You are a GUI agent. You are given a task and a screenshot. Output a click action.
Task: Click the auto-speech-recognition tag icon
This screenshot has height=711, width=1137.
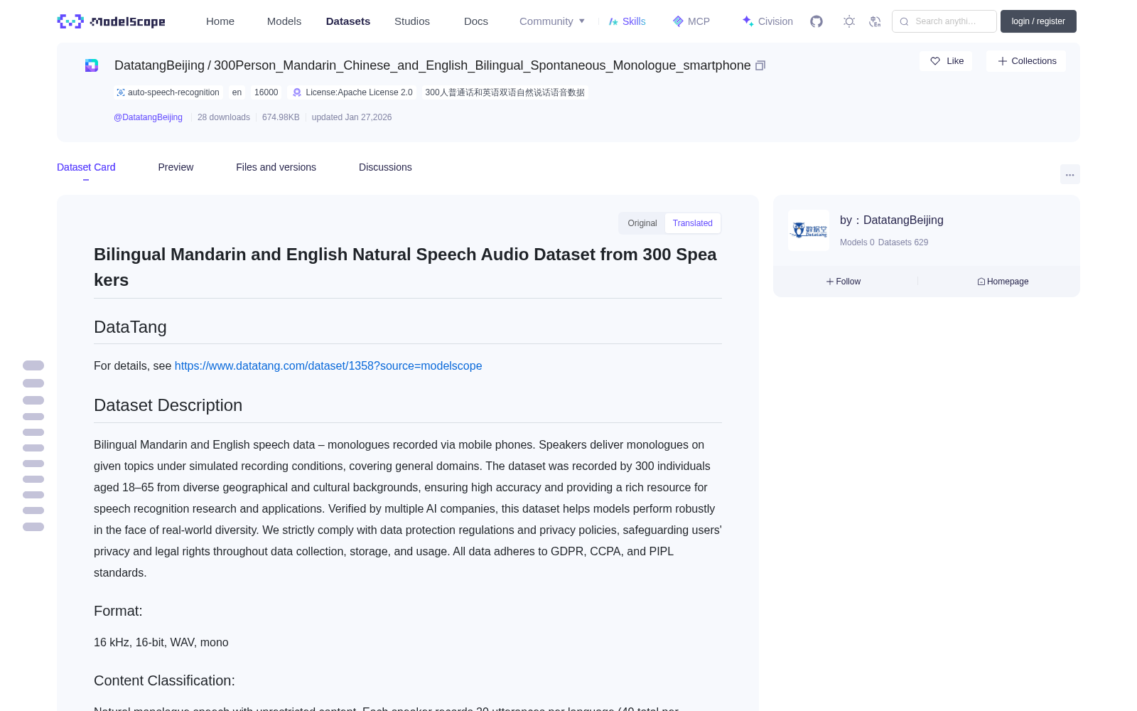pos(121,92)
